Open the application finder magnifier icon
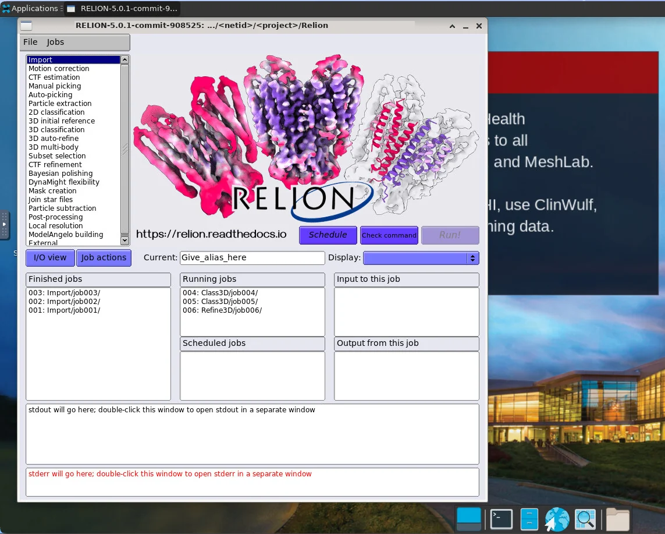The width and height of the screenshot is (665, 534). click(x=585, y=519)
